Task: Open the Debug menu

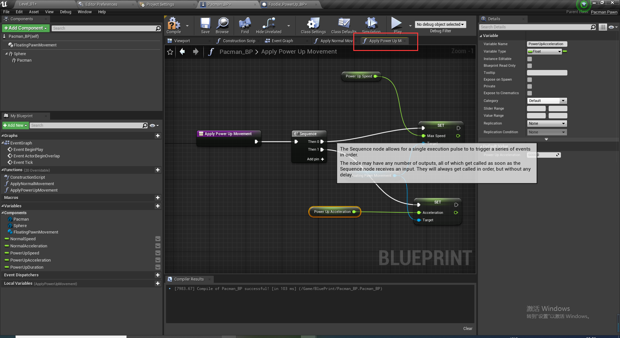Action: pos(66,12)
